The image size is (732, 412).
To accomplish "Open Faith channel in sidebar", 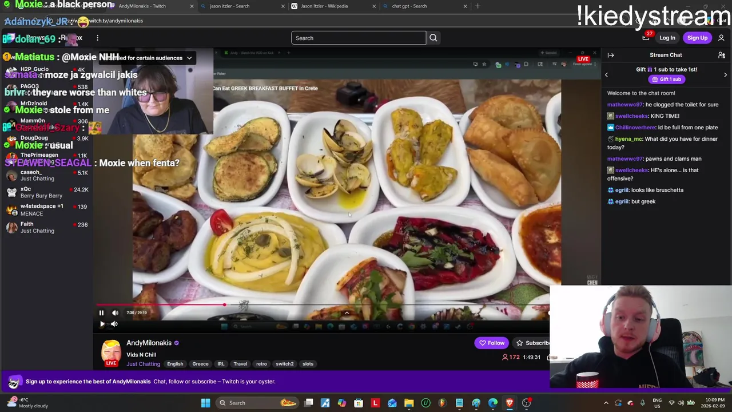I will point(48,227).
